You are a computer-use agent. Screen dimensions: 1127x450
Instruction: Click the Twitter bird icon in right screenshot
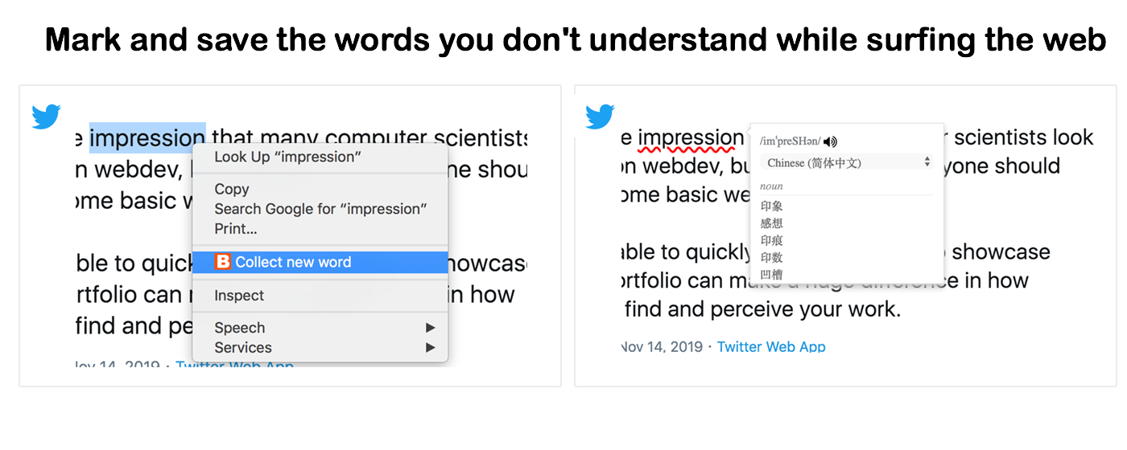tap(600, 117)
